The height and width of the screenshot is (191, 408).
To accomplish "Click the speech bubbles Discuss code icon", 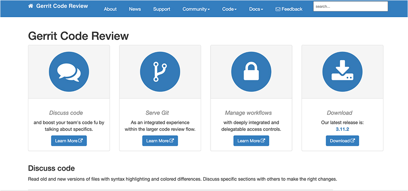I will (69, 72).
